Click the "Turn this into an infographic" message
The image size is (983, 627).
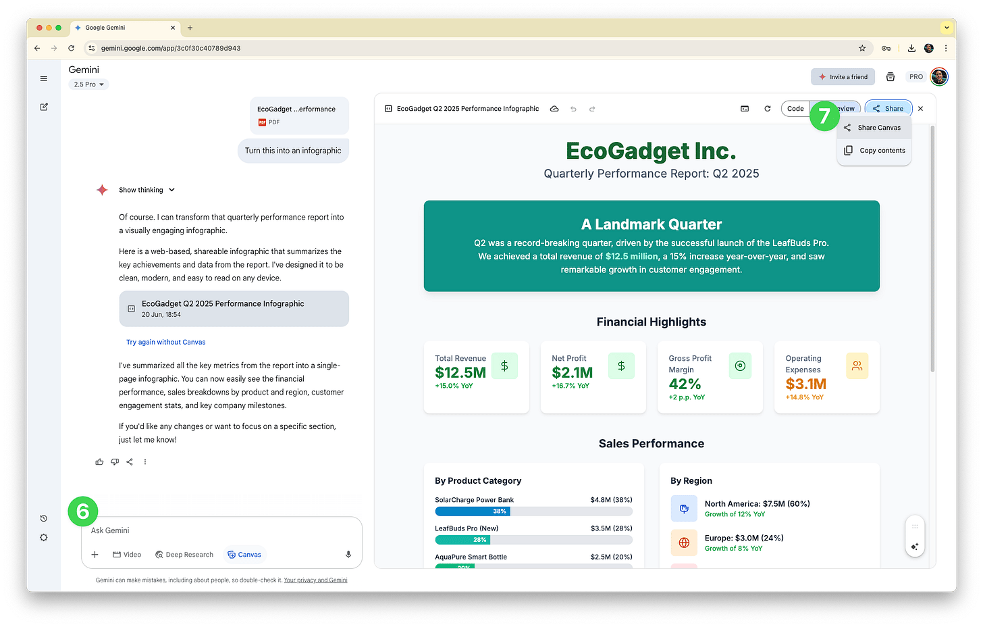293,151
